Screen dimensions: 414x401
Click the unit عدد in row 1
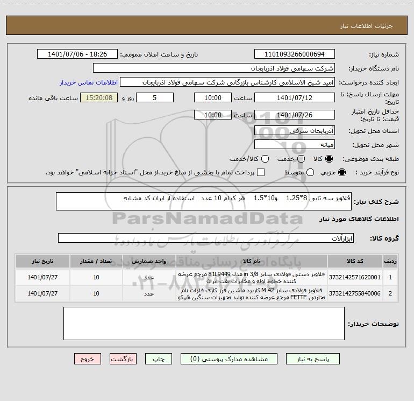tap(149, 277)
